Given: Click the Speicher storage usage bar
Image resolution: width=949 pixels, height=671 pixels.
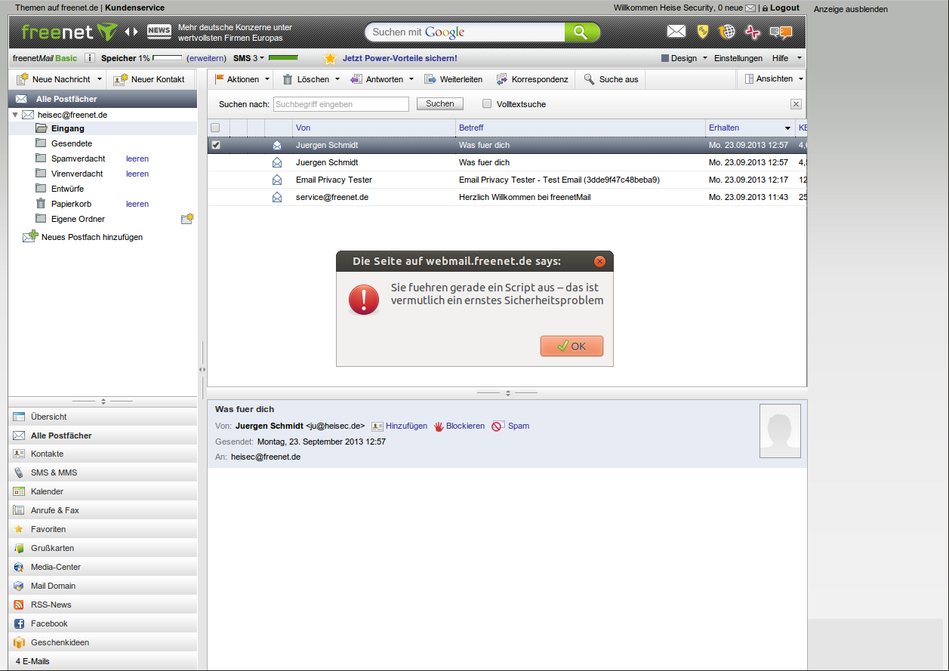Looking at the screenshot, I should [168, 58].
